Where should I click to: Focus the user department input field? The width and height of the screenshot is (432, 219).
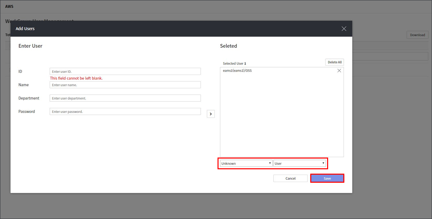click(125, 98)
